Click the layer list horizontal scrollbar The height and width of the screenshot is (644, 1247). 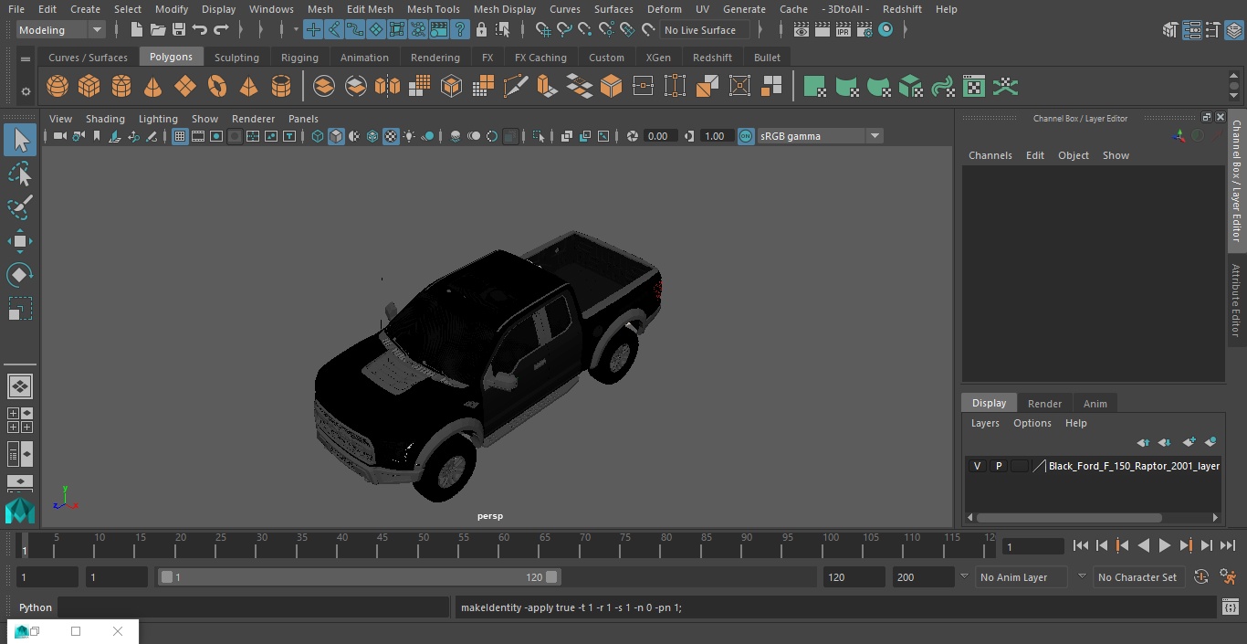click(x=1069, y=517)
